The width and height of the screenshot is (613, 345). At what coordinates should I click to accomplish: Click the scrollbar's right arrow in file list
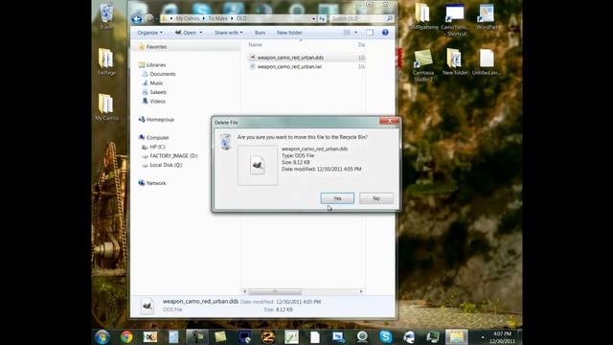[361, 291]
